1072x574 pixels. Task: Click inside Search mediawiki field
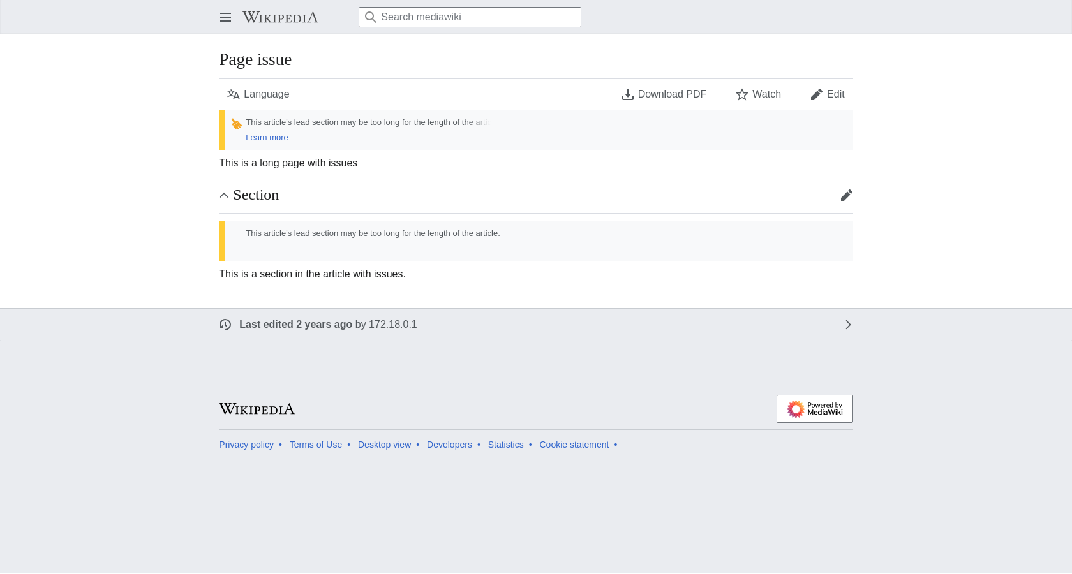470,17
